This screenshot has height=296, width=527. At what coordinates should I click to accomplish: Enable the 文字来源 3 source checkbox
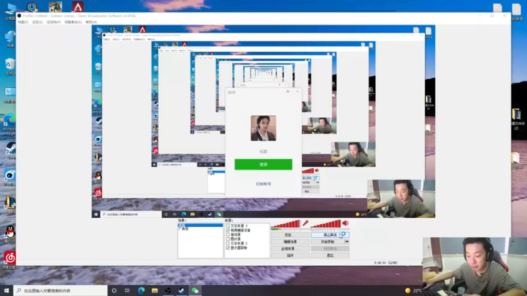click(x=228, y=226)
